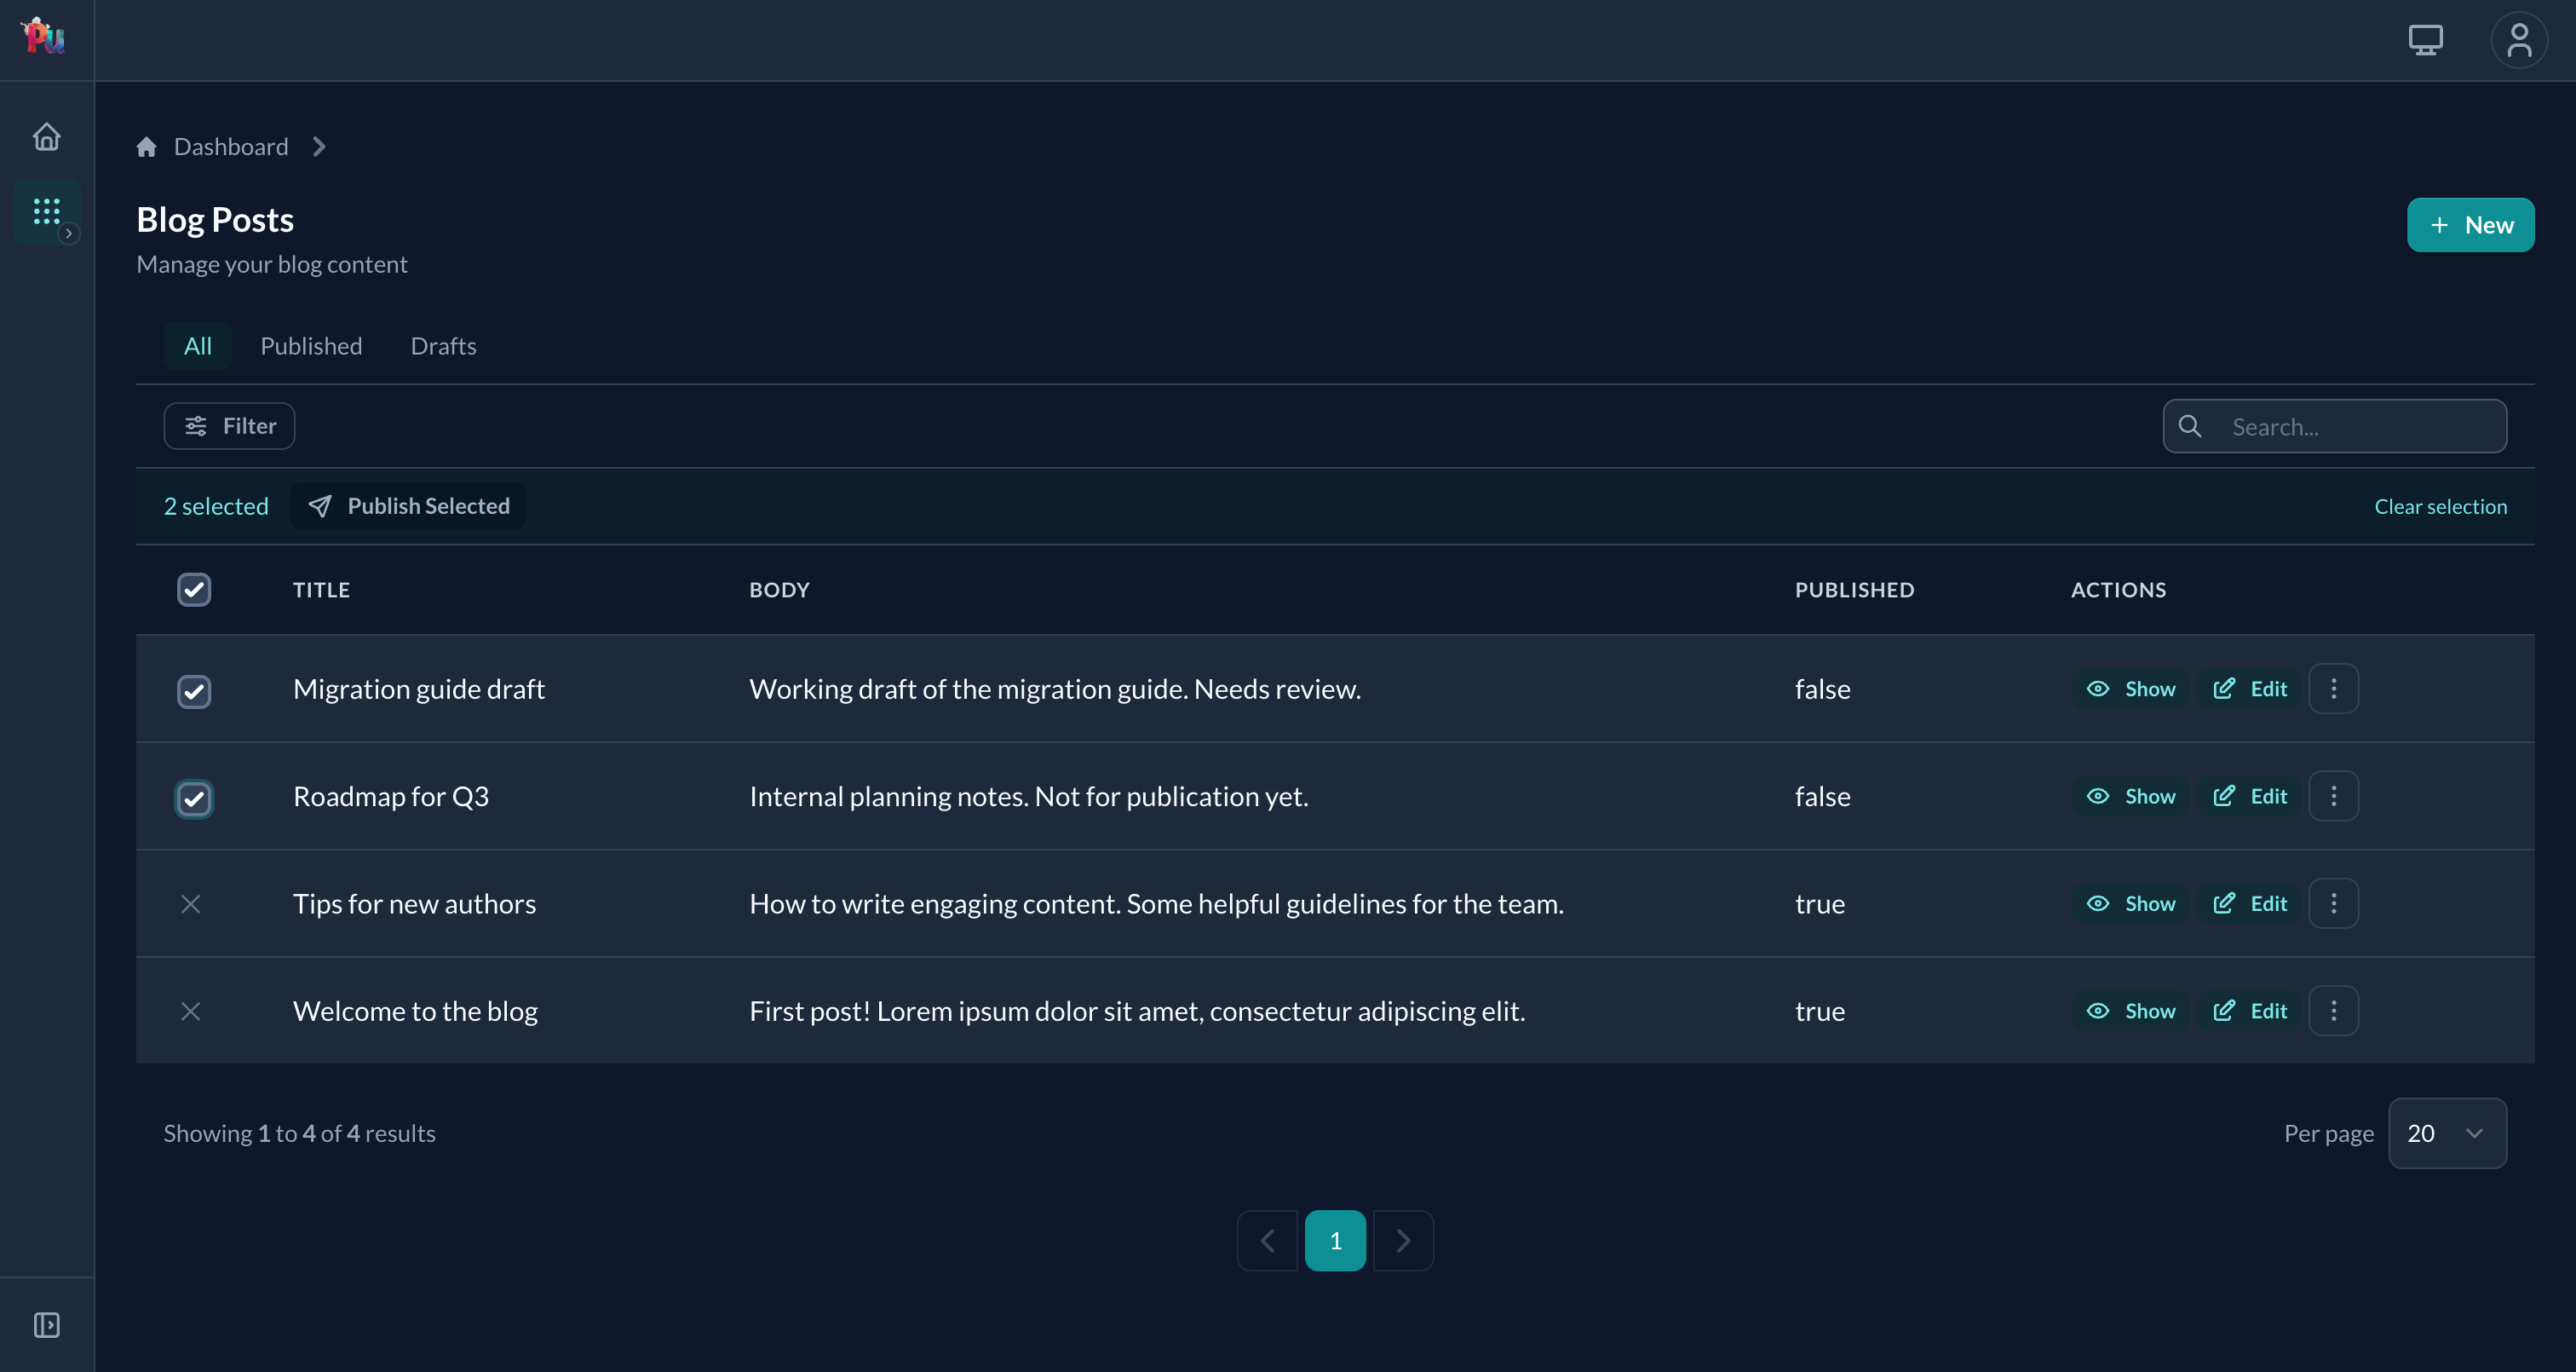The height and width of the screenshot is (1372, 2576).
Task: Click the 2 selected counter text
Action: [216, 506]
